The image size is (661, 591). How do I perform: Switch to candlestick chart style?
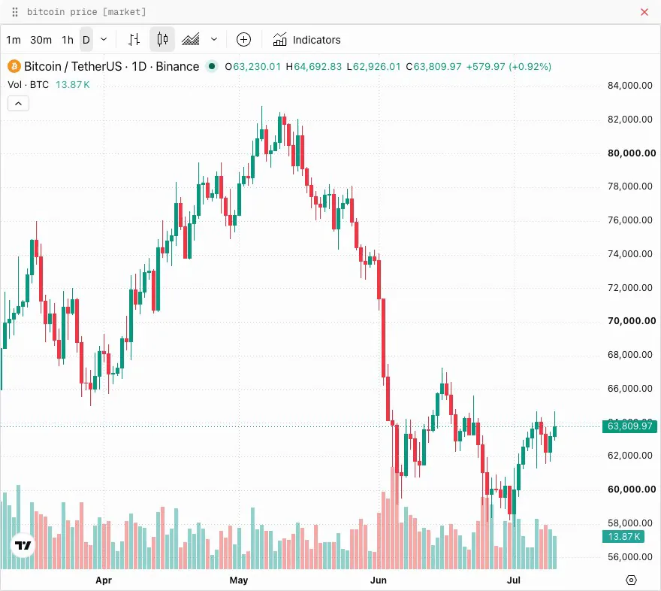click(162, 40)
